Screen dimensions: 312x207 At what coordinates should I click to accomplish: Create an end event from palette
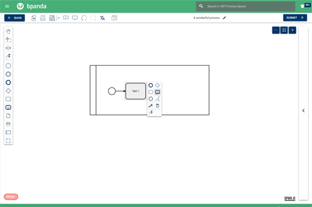(8, 82)
